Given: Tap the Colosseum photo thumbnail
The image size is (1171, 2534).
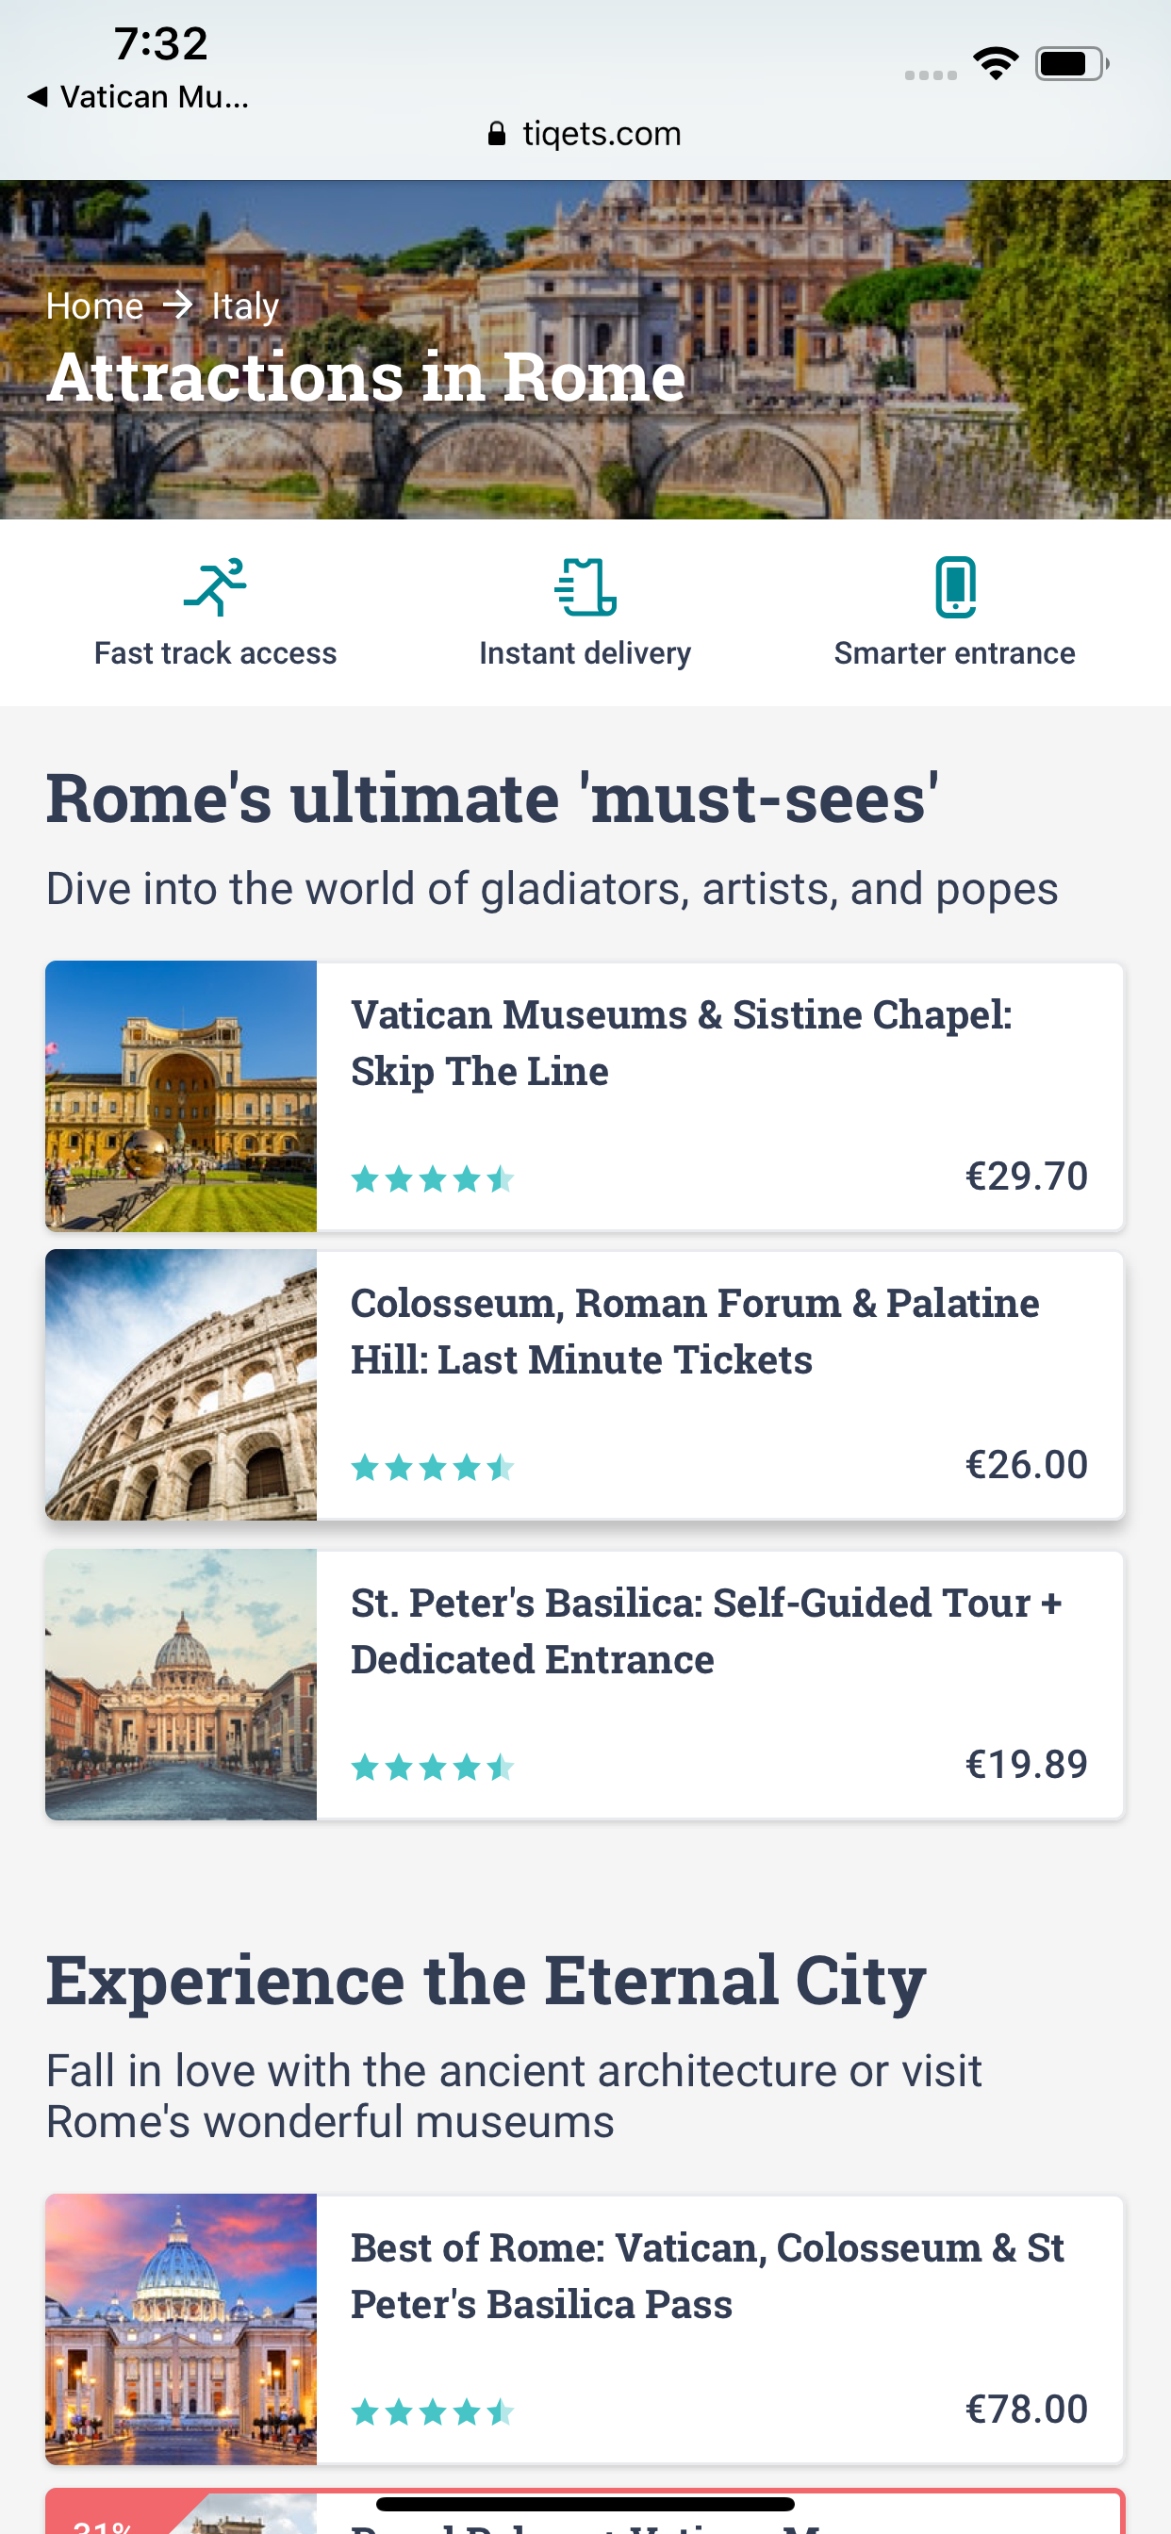Looking at the screenshot, I should coord(181,1385).
